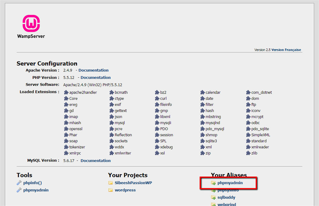
Task: Click puzzle icon beside sockets
Action: (112, 141)
